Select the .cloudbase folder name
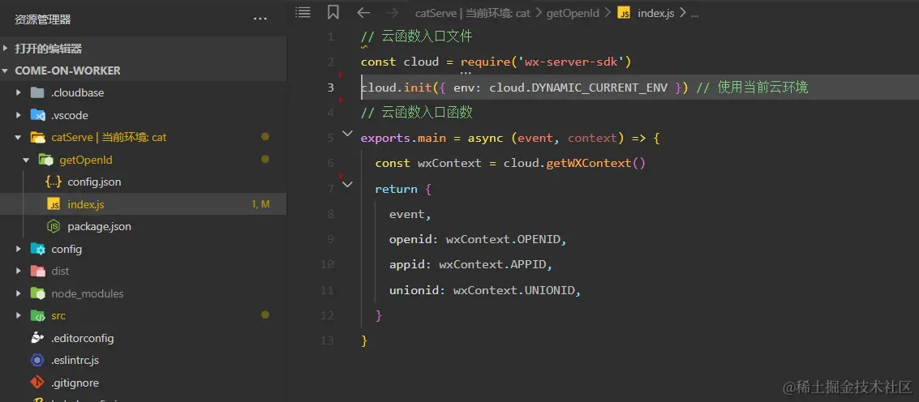This screenshot has height=402, width=919. (x=77, y=92)
